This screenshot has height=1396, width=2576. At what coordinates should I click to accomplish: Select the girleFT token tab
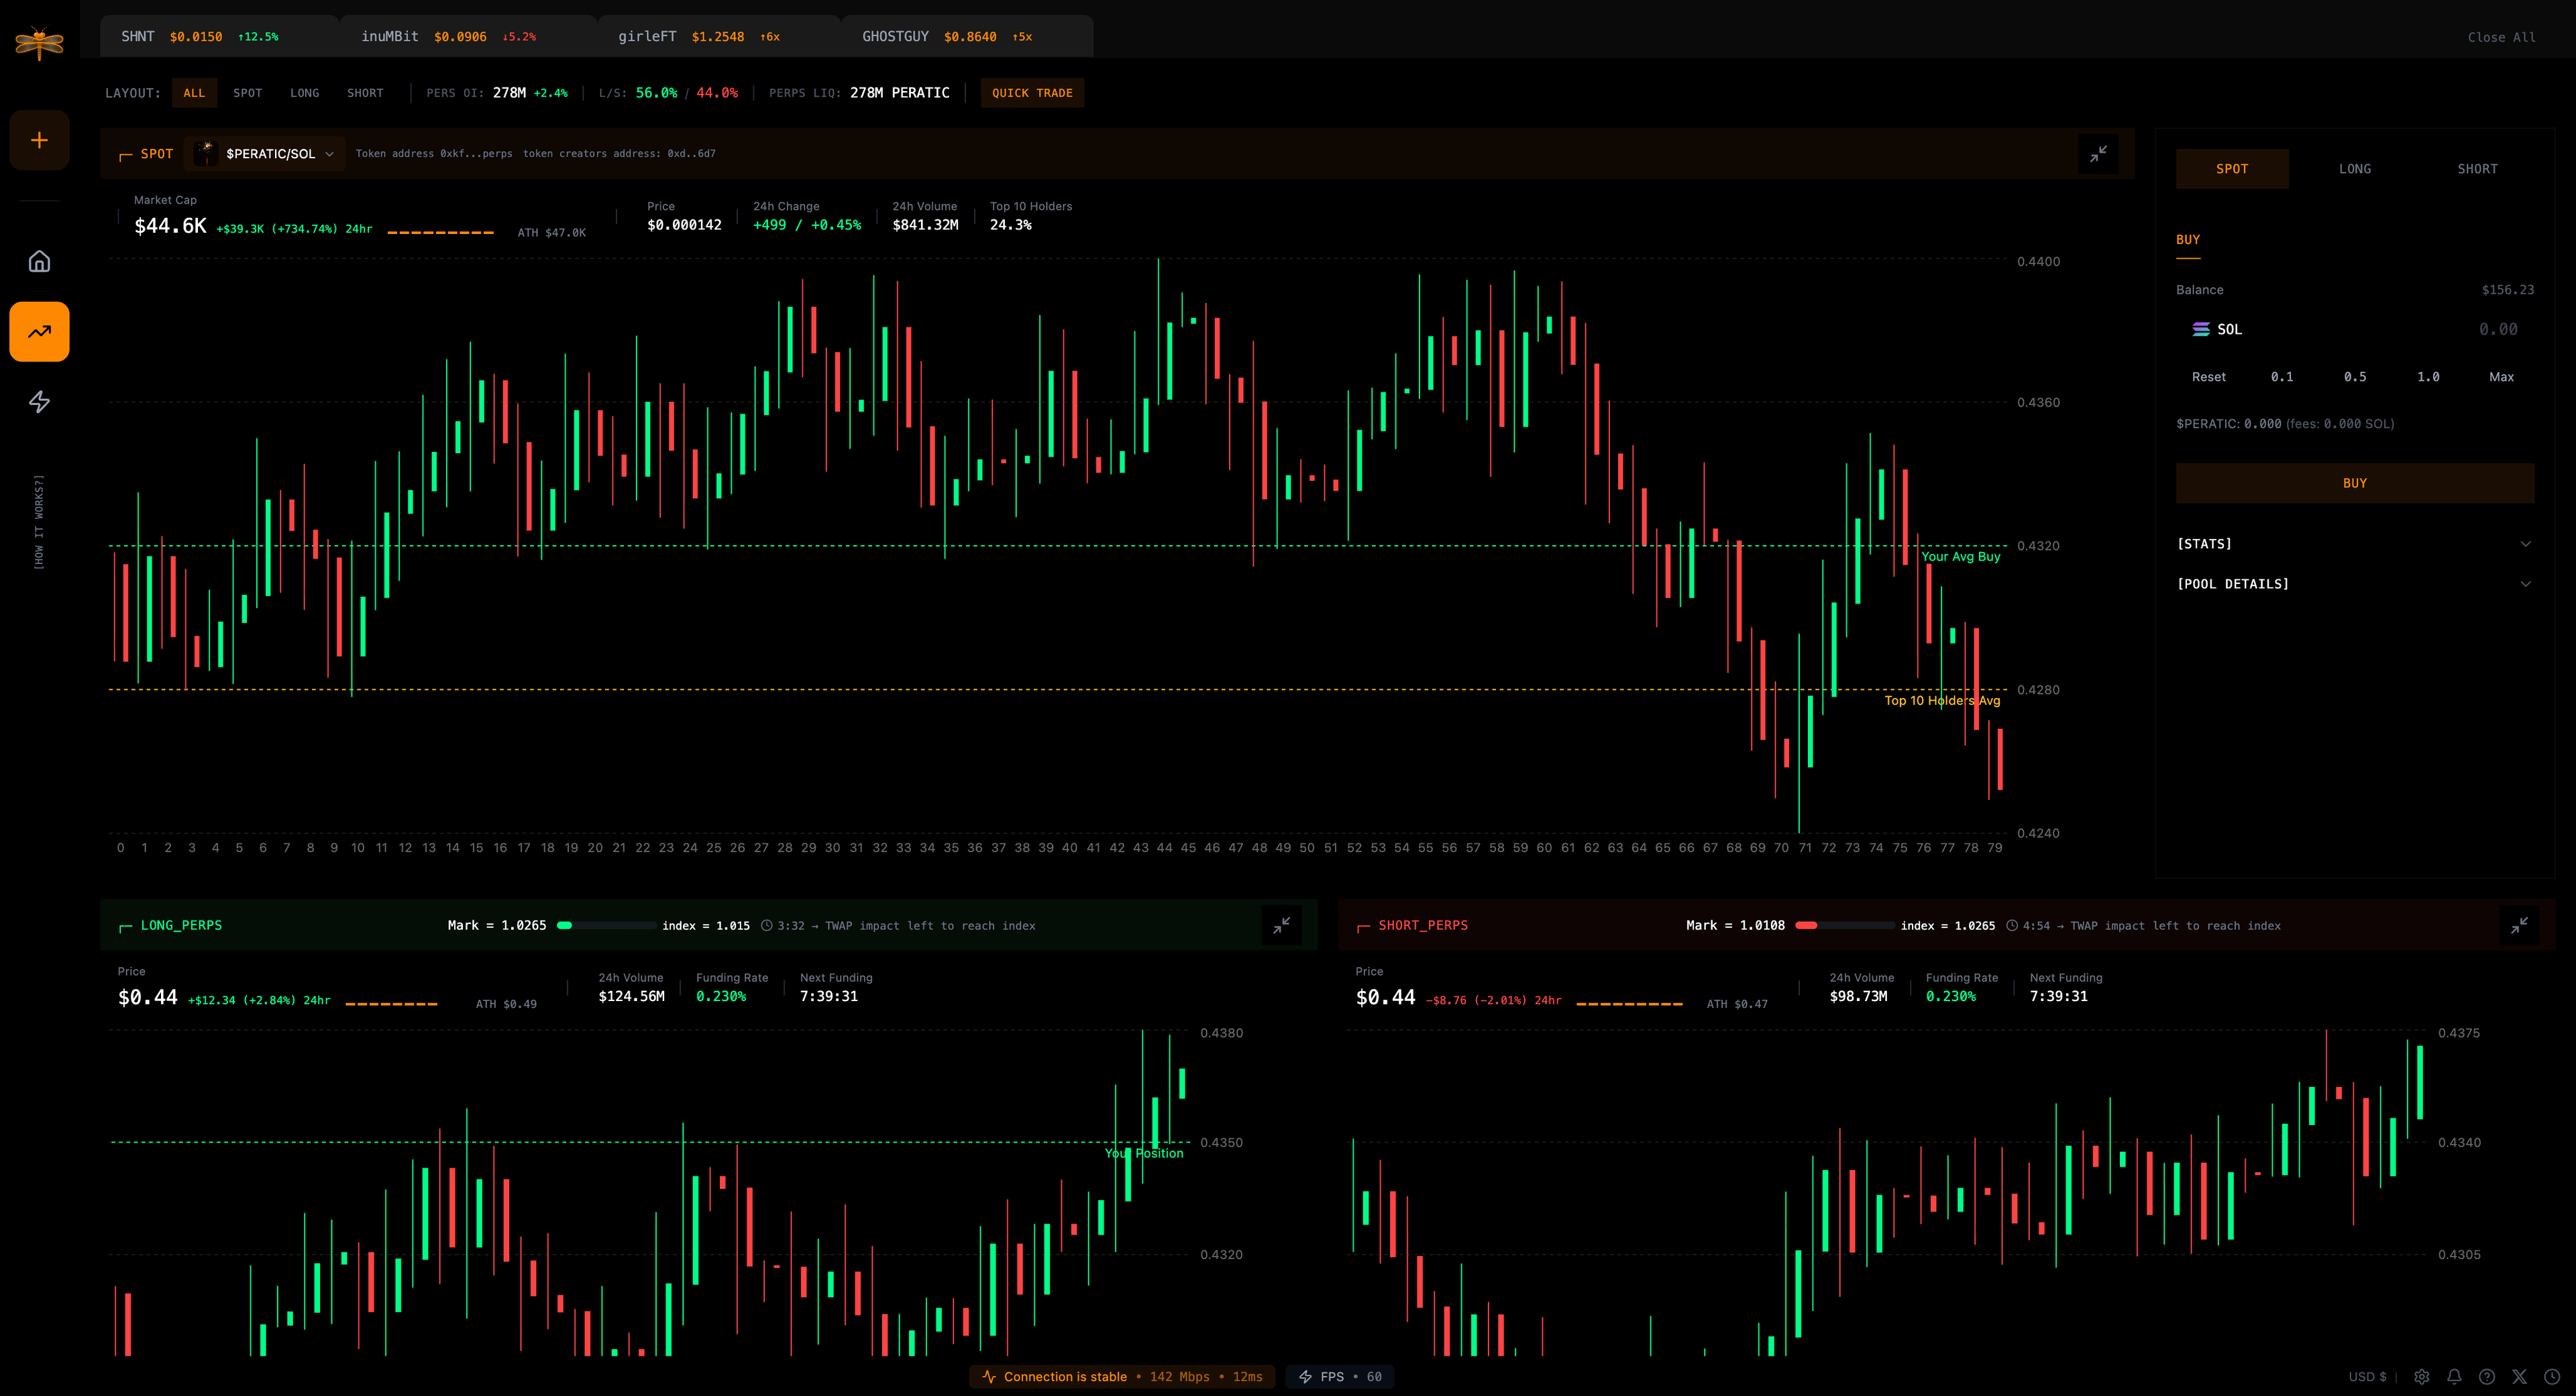pos(698,36)
